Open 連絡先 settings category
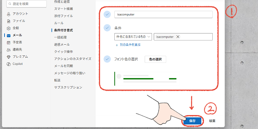Screen dimensions: 258x129 click(x=17, y=50)
